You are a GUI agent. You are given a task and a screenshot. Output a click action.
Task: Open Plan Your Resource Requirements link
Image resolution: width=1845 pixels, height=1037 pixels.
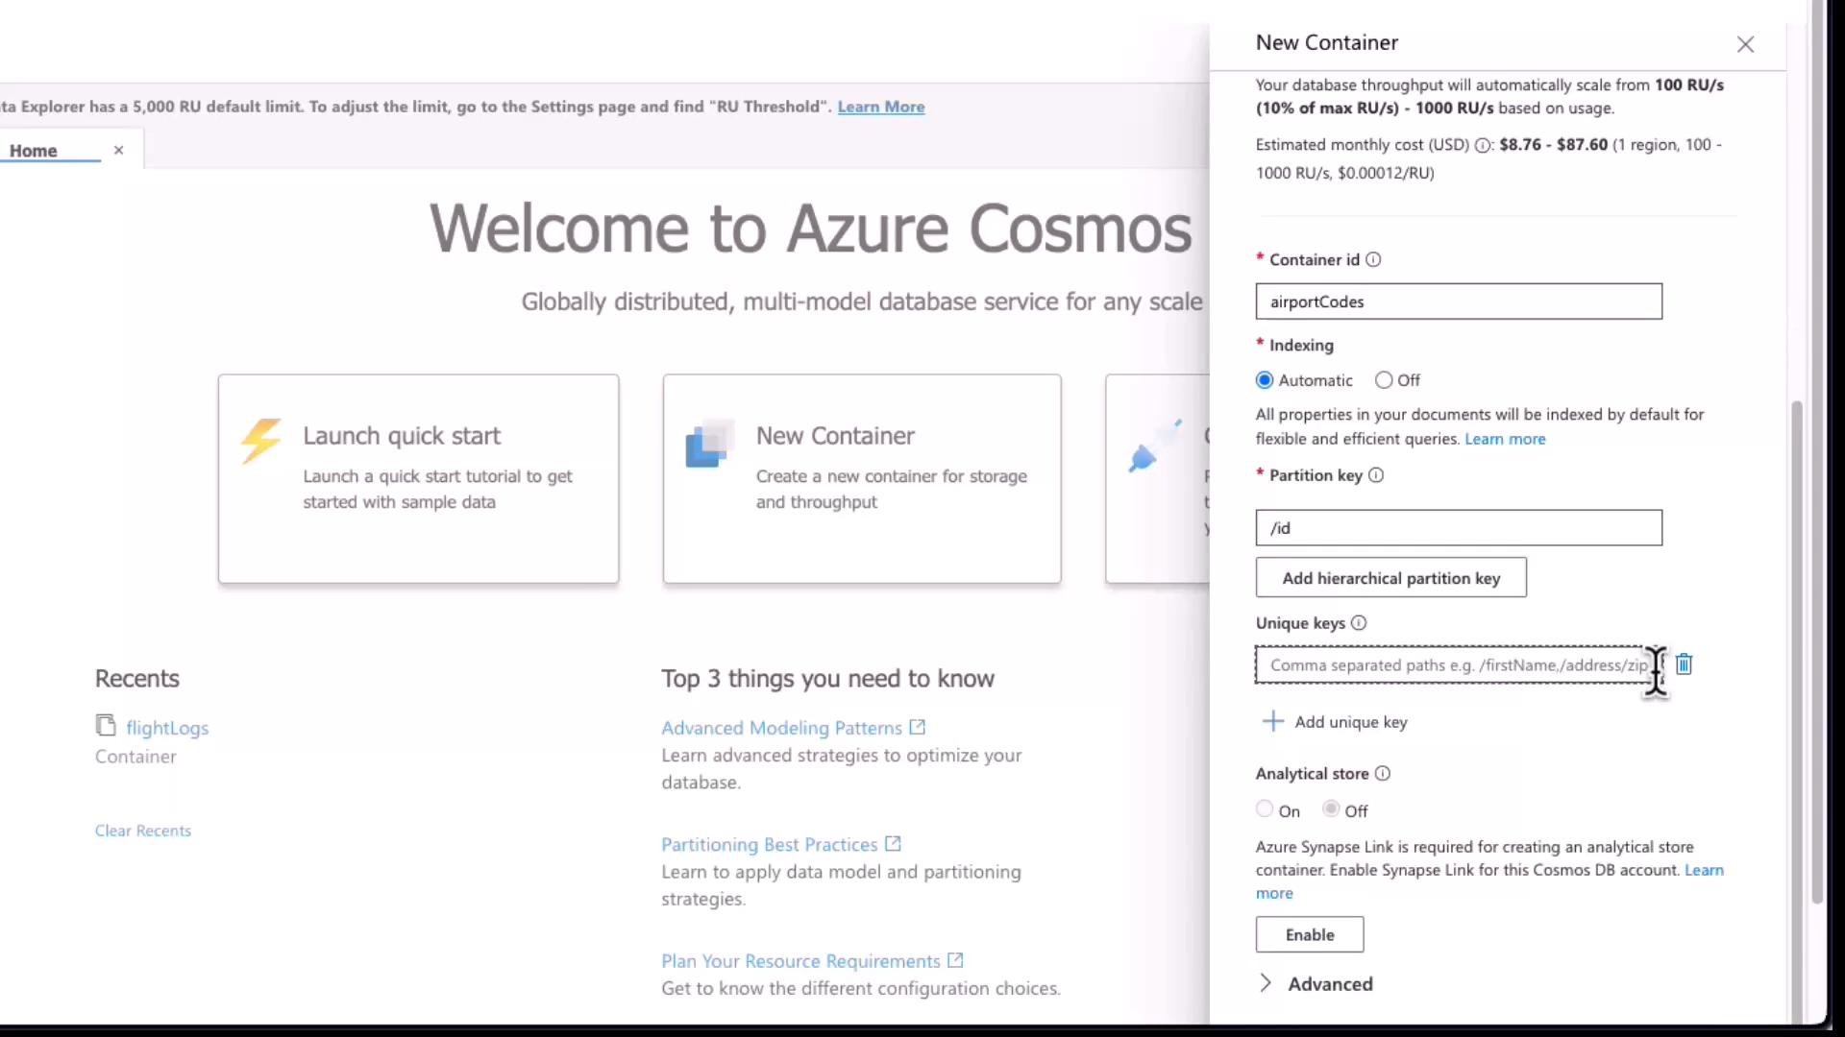click(x=800, y=961)
